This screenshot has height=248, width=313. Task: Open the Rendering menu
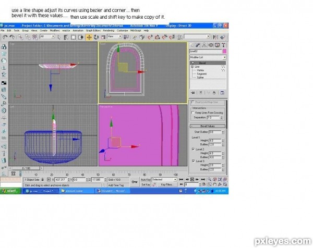point(109,31)
